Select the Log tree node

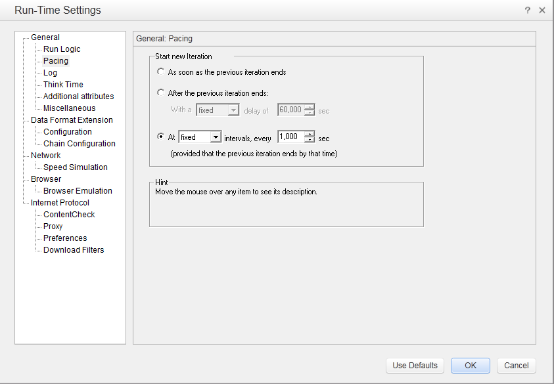pyautogui.click(x=50, y=73)
